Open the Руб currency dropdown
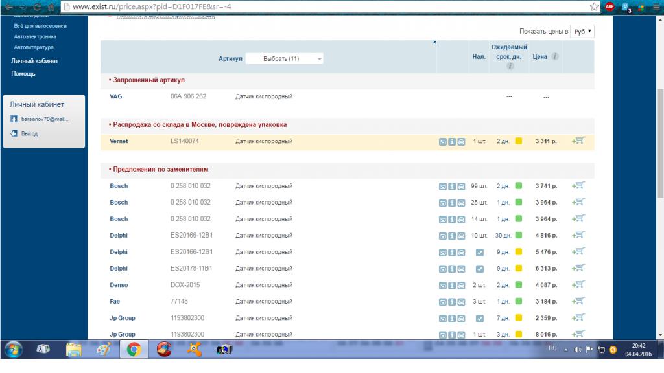The width and height of the screenshot is (664, 373). click(x=582, y=31)
